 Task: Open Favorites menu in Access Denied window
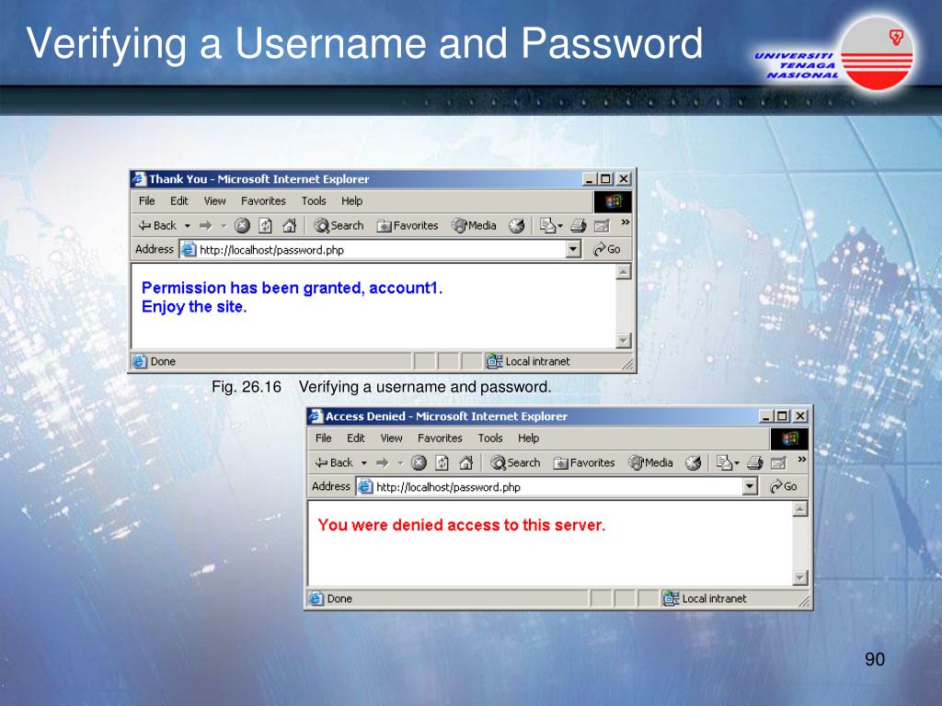[x=440, y=438]
